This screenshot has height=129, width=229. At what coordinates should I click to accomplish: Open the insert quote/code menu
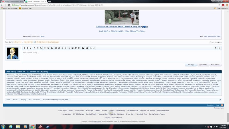click(x=79, y=48)
